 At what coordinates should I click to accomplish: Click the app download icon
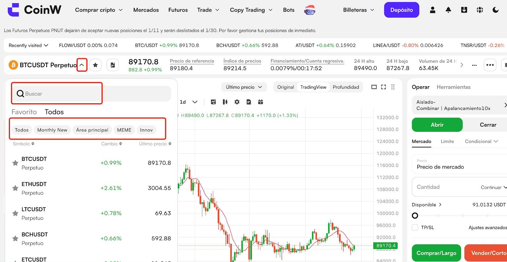(x=464, y=10)
